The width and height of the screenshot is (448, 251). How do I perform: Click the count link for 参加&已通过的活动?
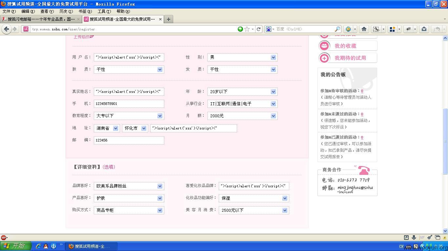click(362, 137)
